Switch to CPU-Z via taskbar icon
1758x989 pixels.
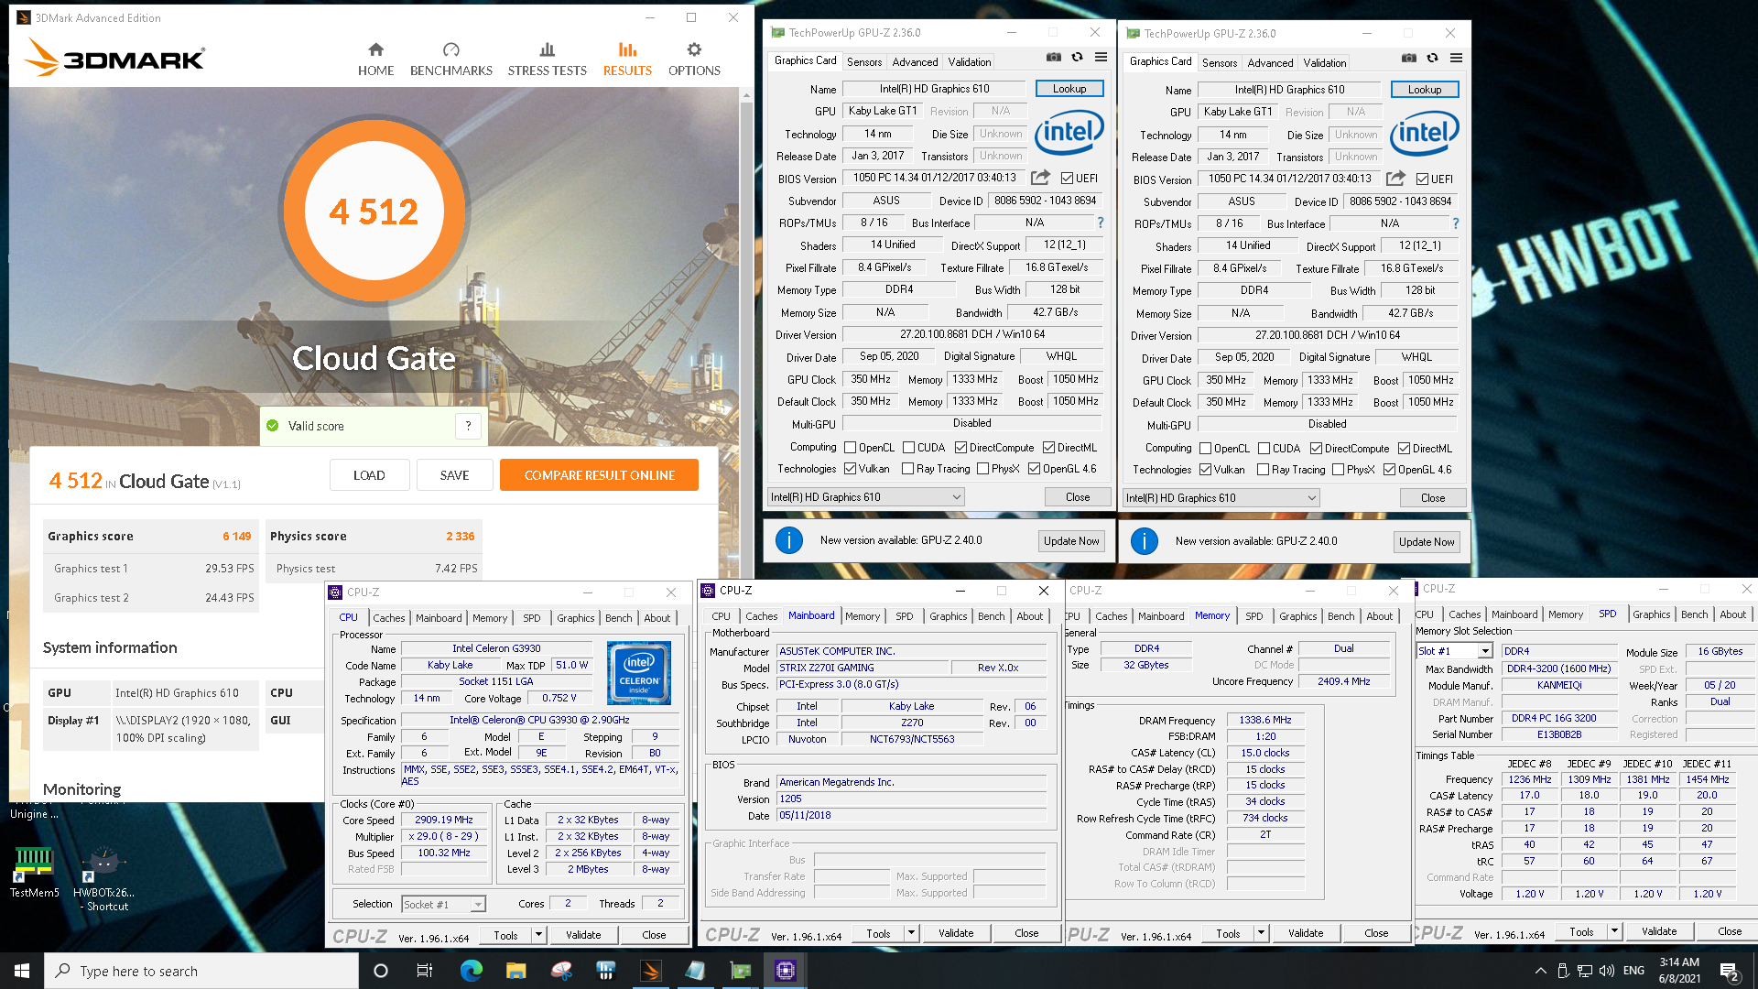785,971
